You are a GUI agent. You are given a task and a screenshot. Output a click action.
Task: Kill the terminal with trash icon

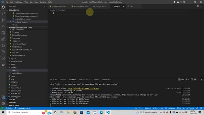click(x=195, y=80)
